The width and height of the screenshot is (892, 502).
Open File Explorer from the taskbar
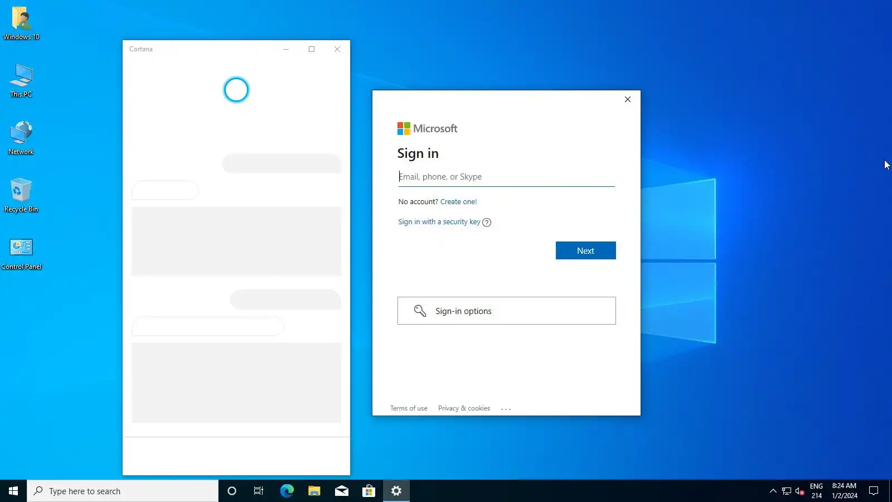click(x=314, y=491)
